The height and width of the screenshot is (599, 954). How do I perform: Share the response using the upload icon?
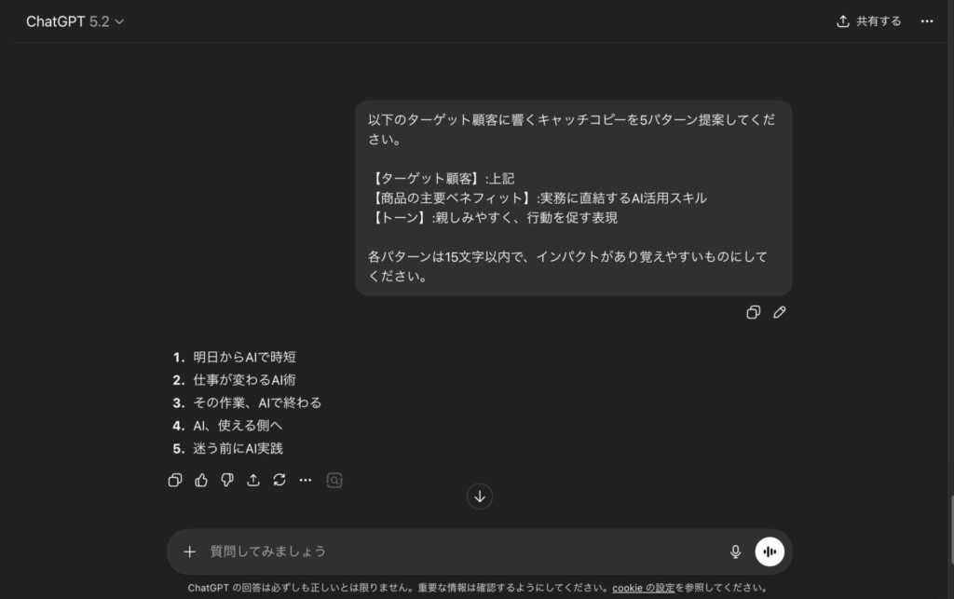click(253, 481)
